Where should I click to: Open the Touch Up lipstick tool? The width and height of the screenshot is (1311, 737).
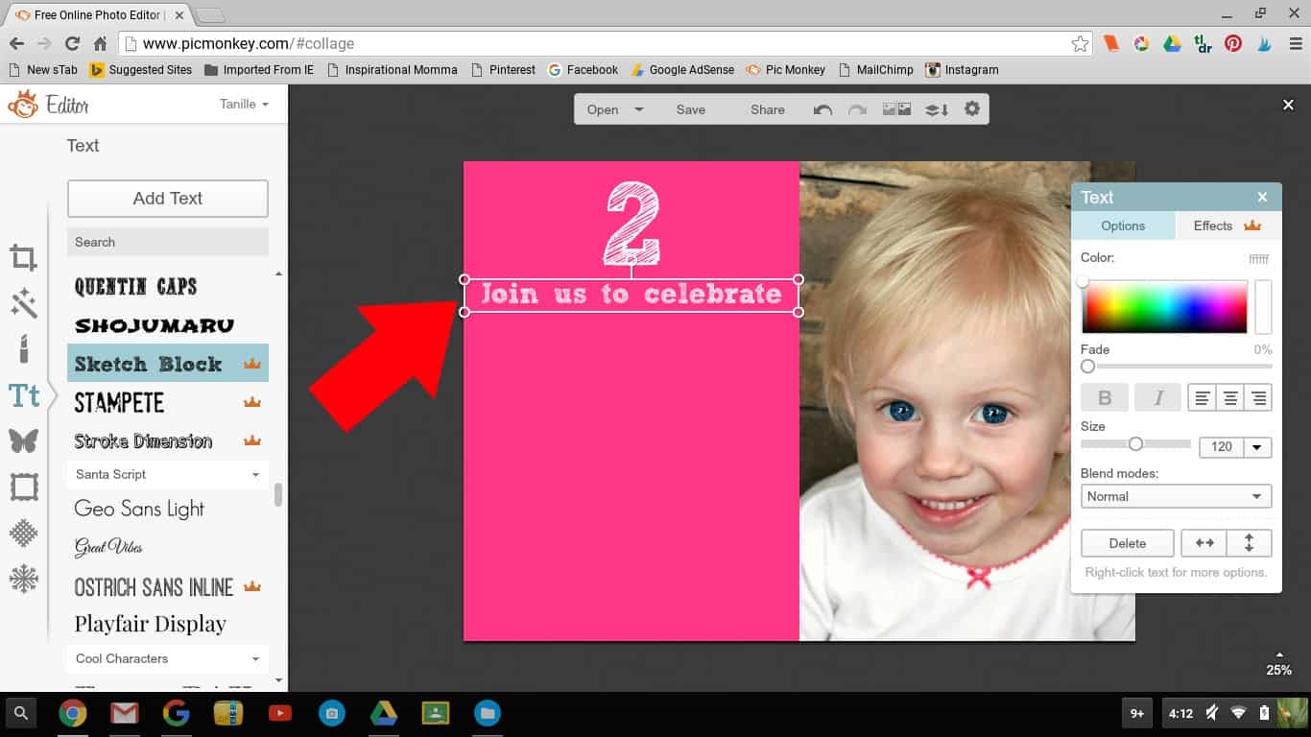point(24,347)
